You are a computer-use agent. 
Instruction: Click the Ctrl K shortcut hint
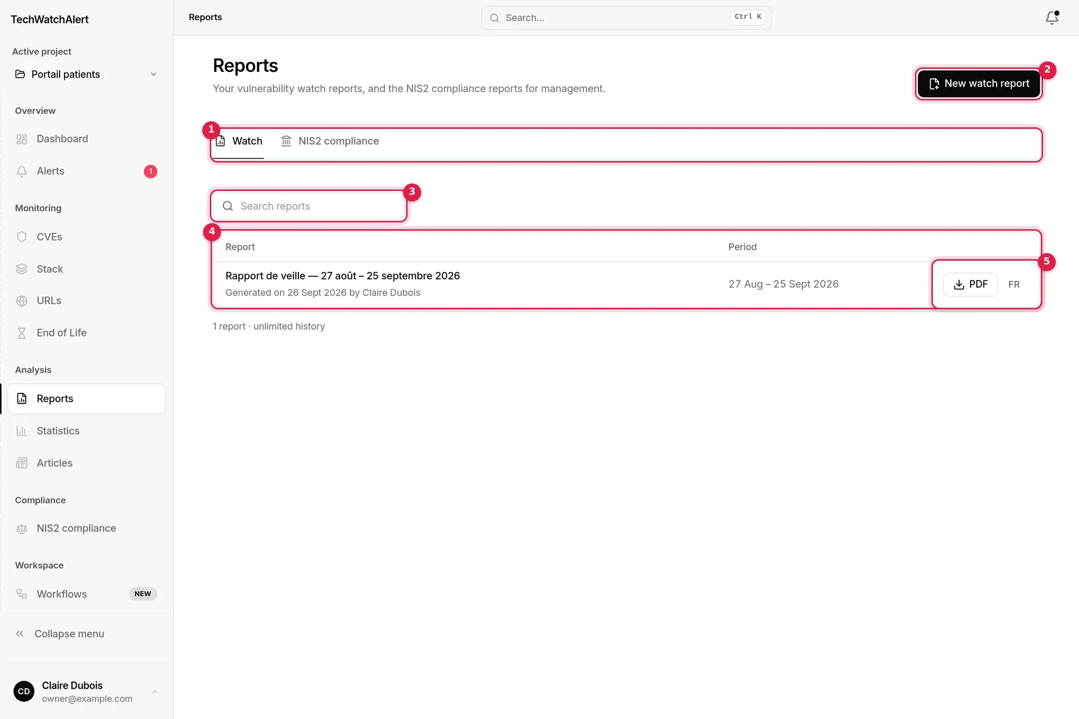pyautogui.click(x=748, y=17)
